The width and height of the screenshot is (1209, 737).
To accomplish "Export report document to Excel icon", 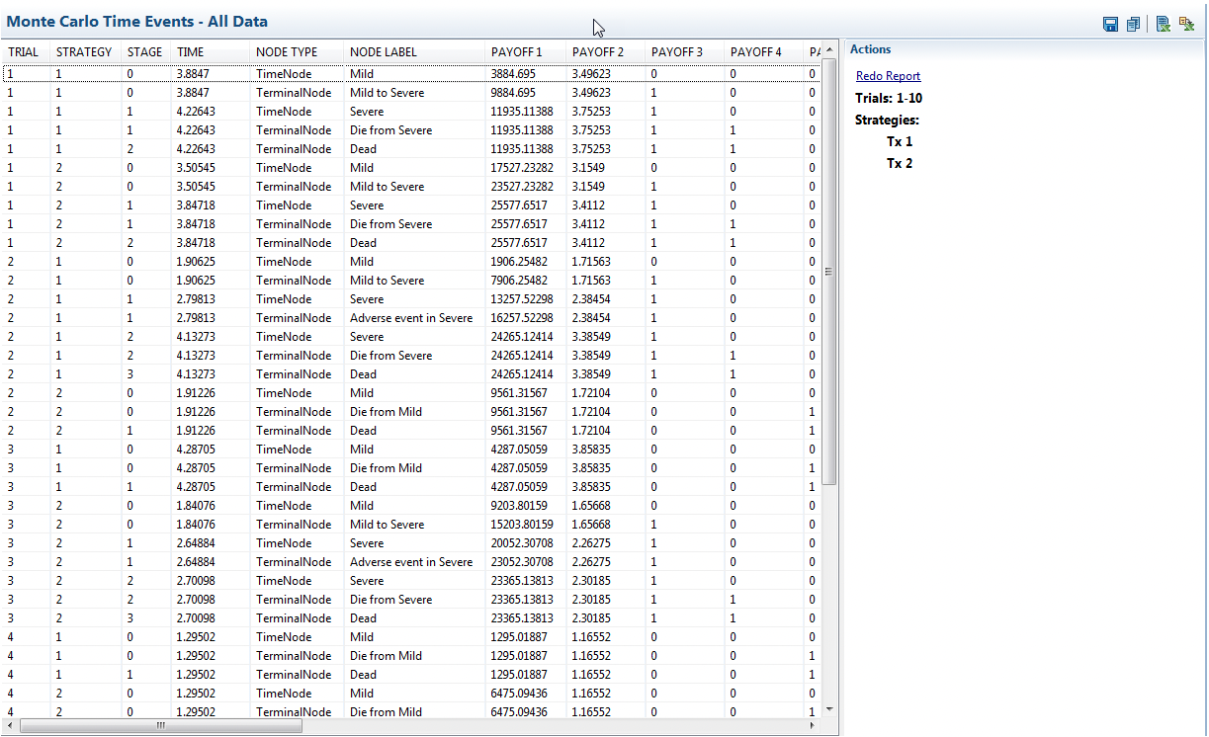I will [x=1164, y=24].
